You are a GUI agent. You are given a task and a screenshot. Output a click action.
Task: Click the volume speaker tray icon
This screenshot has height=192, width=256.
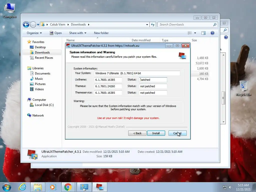pyautogui.click(x=230, y=187)
